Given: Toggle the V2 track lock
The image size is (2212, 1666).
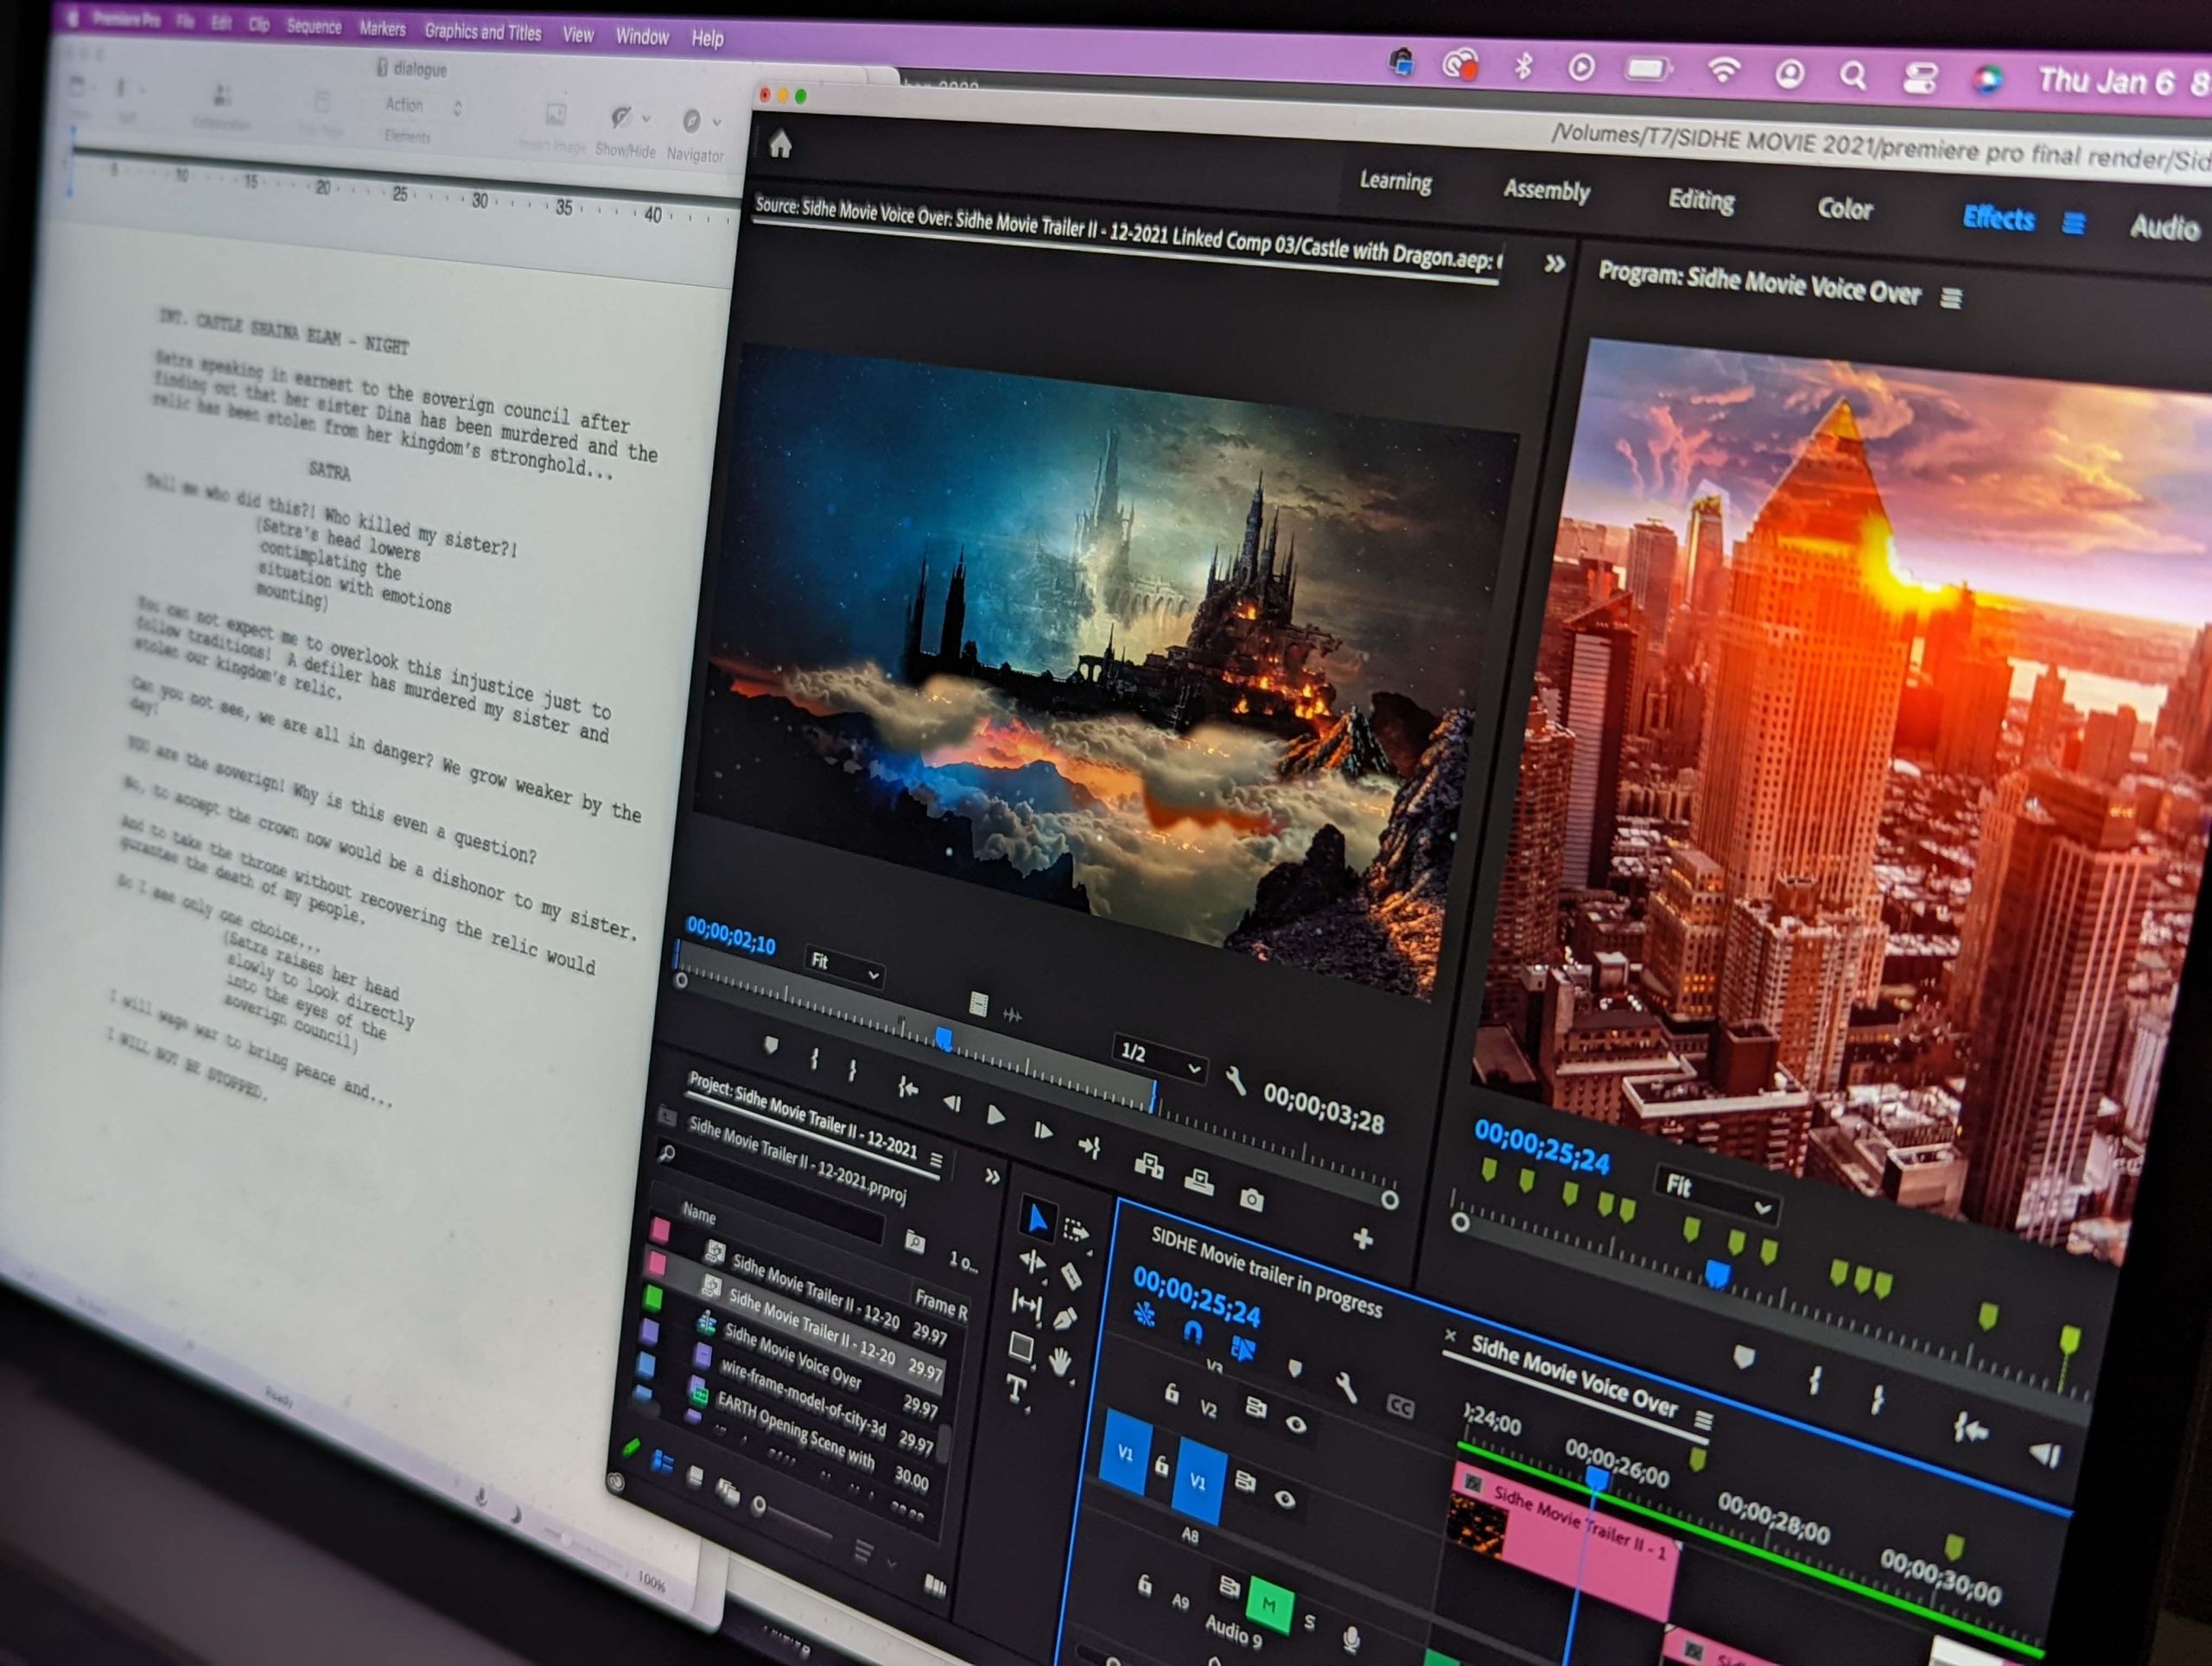Looking at the screenshot, I should click(x=1171, y=1394).
